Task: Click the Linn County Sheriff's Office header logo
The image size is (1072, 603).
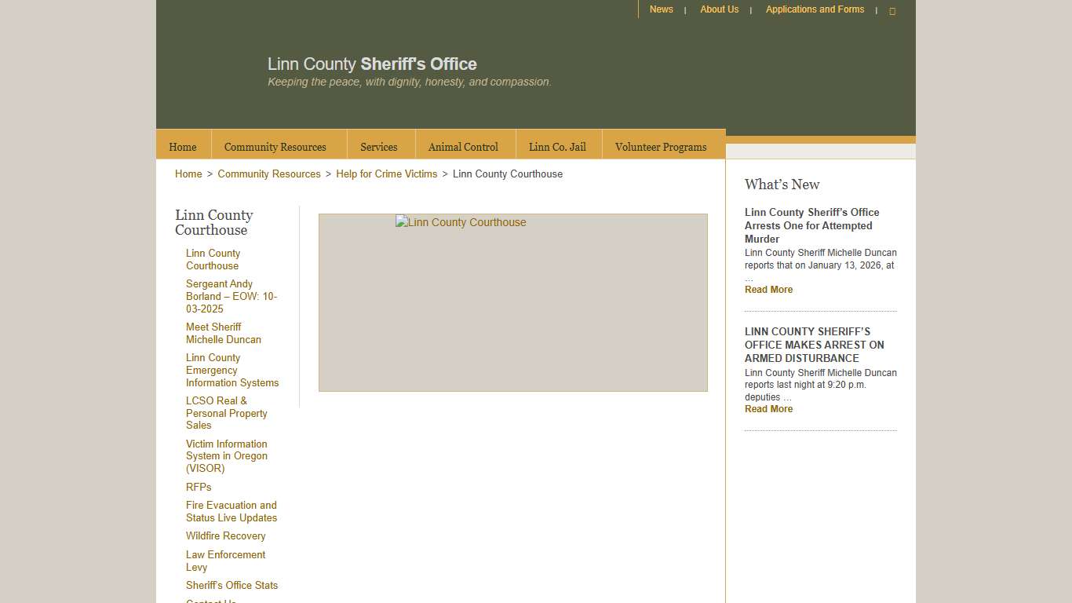Action: click(372, 64)
